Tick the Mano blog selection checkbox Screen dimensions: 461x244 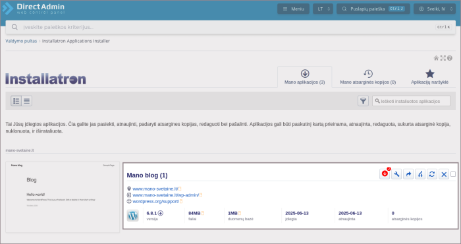(453, 174)
